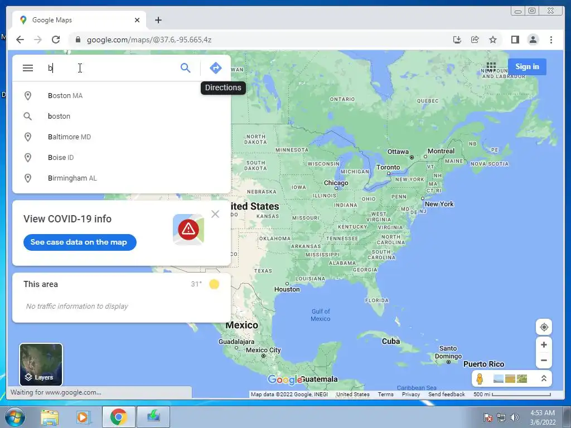
Task: Open the Layers map type thumbnail
Action: click(x=41, y=364)
